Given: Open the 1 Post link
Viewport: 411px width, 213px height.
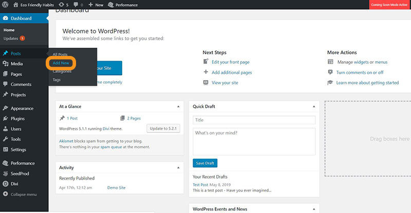Looking at the screenshot, I should click(72, 118).
